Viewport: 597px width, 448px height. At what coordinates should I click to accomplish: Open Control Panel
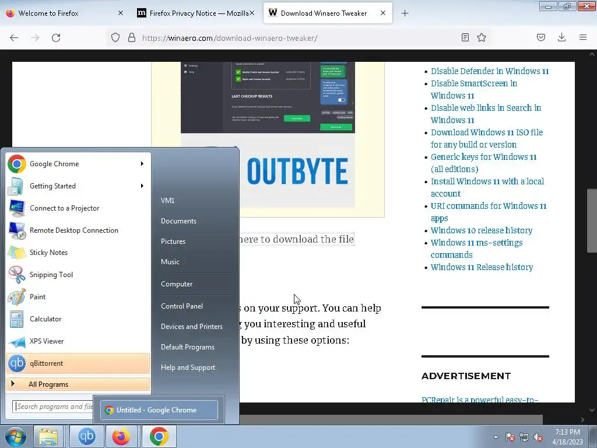(182, 306)
